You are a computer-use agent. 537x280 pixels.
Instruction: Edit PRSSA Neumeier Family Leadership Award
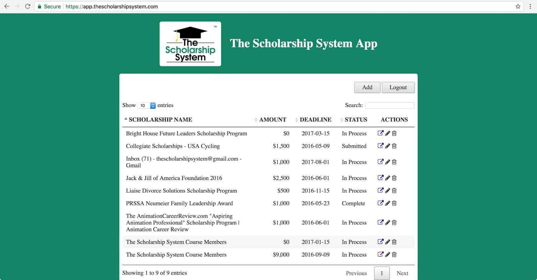[x=387, y=203]
